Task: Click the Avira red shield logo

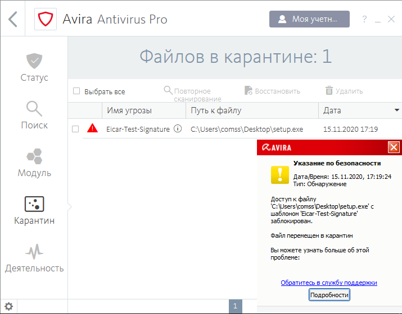Action: (x=46, y=19)
